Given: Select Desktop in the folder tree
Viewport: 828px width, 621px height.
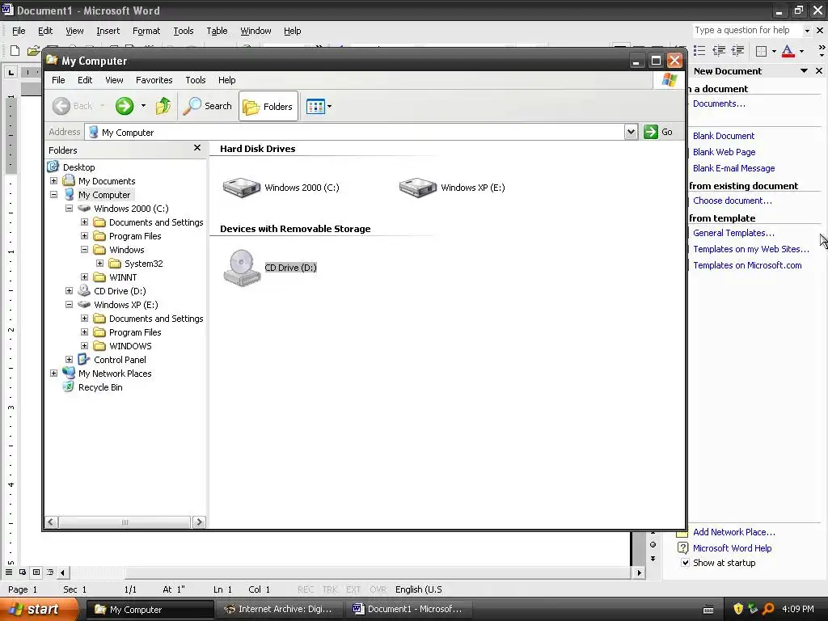Looking at the screenshot, I should pos(78,167).
